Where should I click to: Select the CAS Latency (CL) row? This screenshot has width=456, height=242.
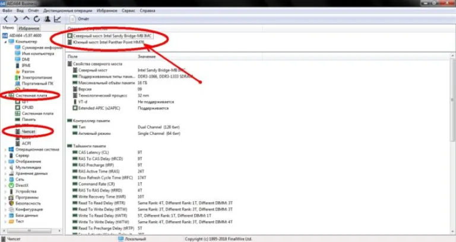(x=107, y=153)
